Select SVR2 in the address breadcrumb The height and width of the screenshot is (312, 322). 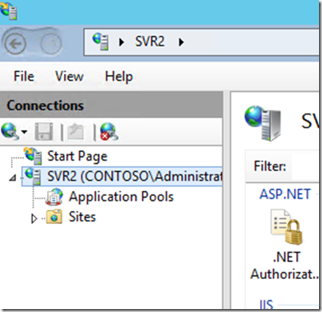[x=150, y=41]
